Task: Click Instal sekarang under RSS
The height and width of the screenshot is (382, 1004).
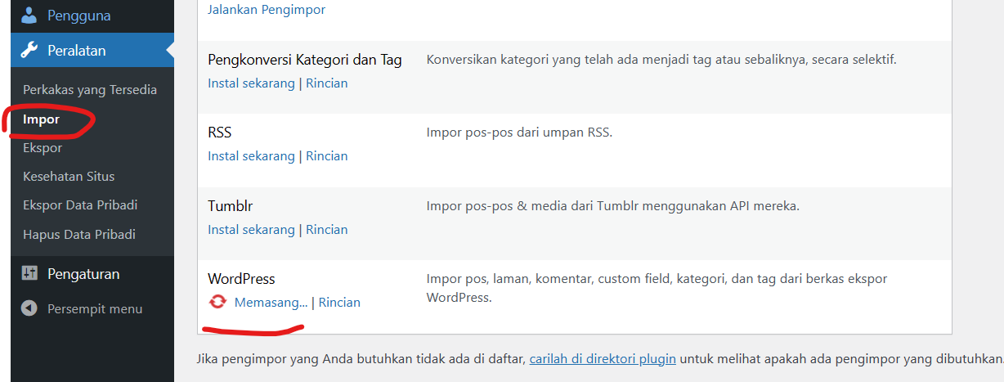Action: click(x=251, y=155)
